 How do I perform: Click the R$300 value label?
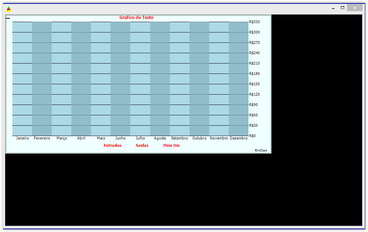pos(254,32)
